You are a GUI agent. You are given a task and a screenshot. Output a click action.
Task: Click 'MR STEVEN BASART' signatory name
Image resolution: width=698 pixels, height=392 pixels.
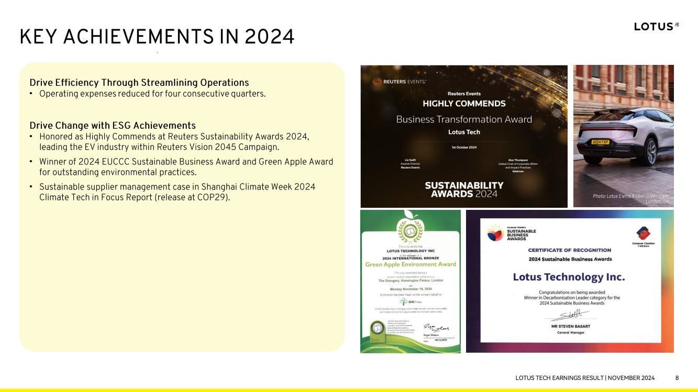tap(570, 326)
